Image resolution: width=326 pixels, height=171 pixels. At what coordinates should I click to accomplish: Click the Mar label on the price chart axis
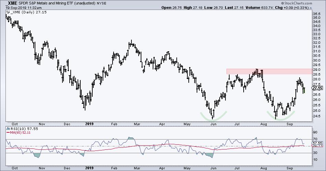pos(137,124)
